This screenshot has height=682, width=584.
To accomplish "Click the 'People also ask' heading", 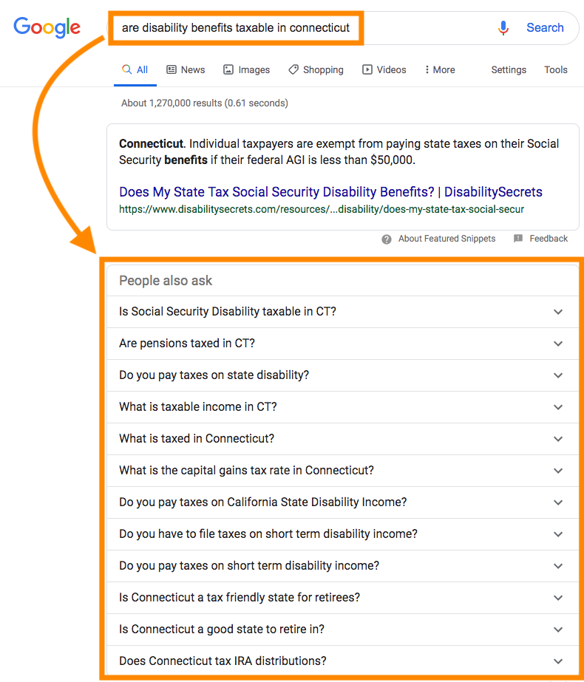I will tap(166, 281).
